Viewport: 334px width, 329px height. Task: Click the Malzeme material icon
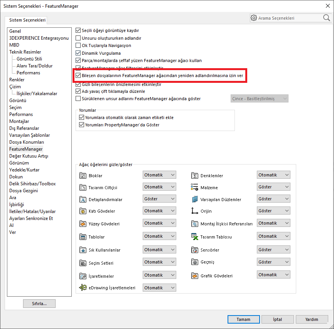click(194, 188)
